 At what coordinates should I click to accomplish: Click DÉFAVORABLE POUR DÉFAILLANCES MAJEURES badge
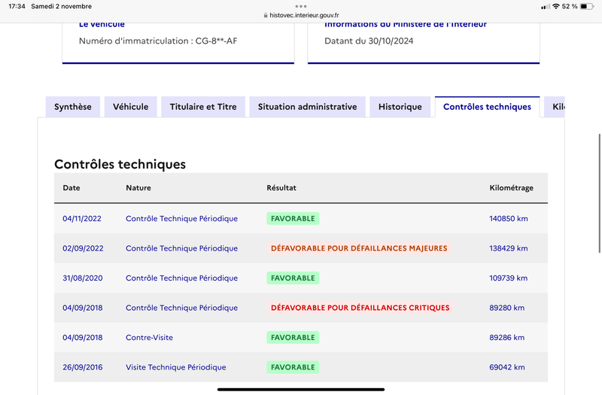359,248
